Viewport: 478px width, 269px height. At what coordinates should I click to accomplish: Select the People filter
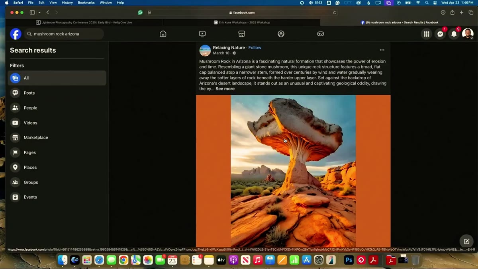57,108
